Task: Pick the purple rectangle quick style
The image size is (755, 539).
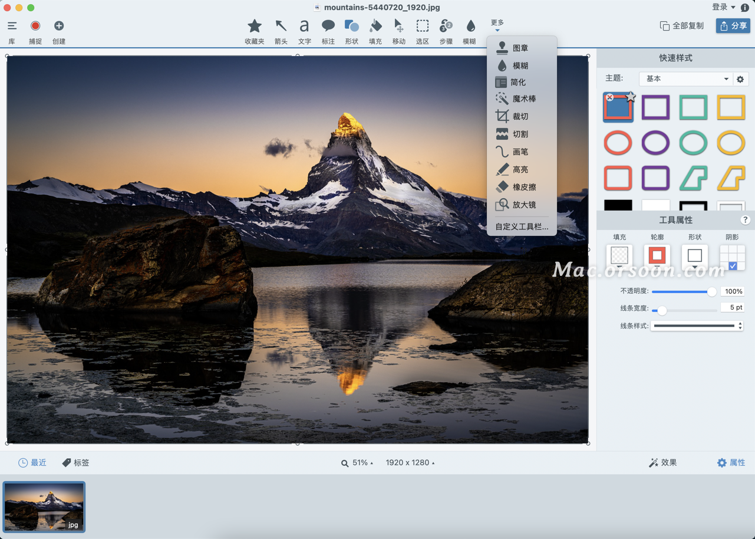Action: pos(655,108)
